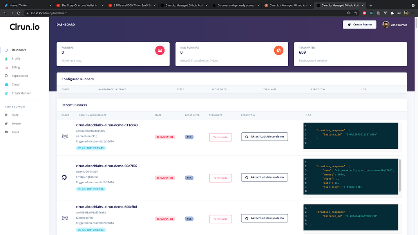Click the 20 JUL 2021 23:02:14 timestamp badge

tap(91, 230)
